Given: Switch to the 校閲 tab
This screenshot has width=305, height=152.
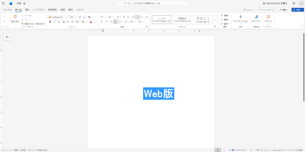Looking at the screenshot, I should coord(62,10).
